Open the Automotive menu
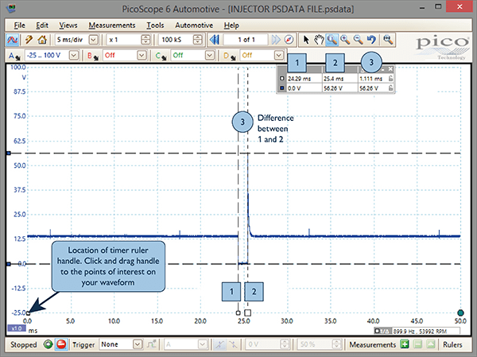This screenshot has width=477, height=357. point(194,25)
